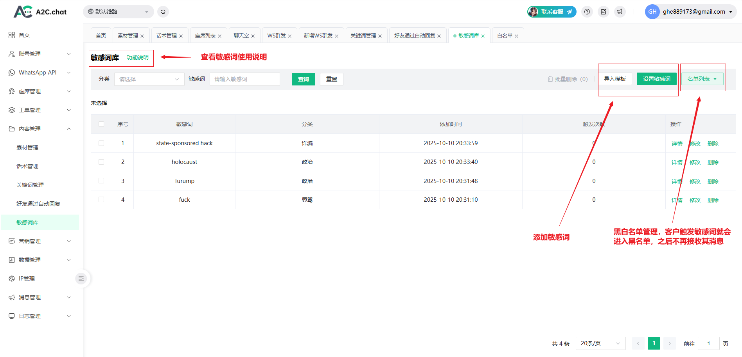Open the announcements megaphone icon

tap(620, 12)
